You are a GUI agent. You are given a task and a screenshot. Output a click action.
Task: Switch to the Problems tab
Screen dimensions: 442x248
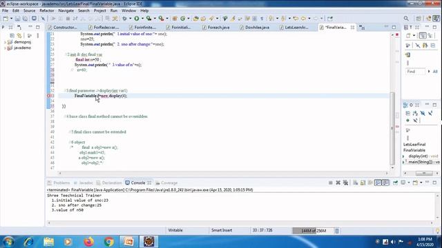click(59, 183)
